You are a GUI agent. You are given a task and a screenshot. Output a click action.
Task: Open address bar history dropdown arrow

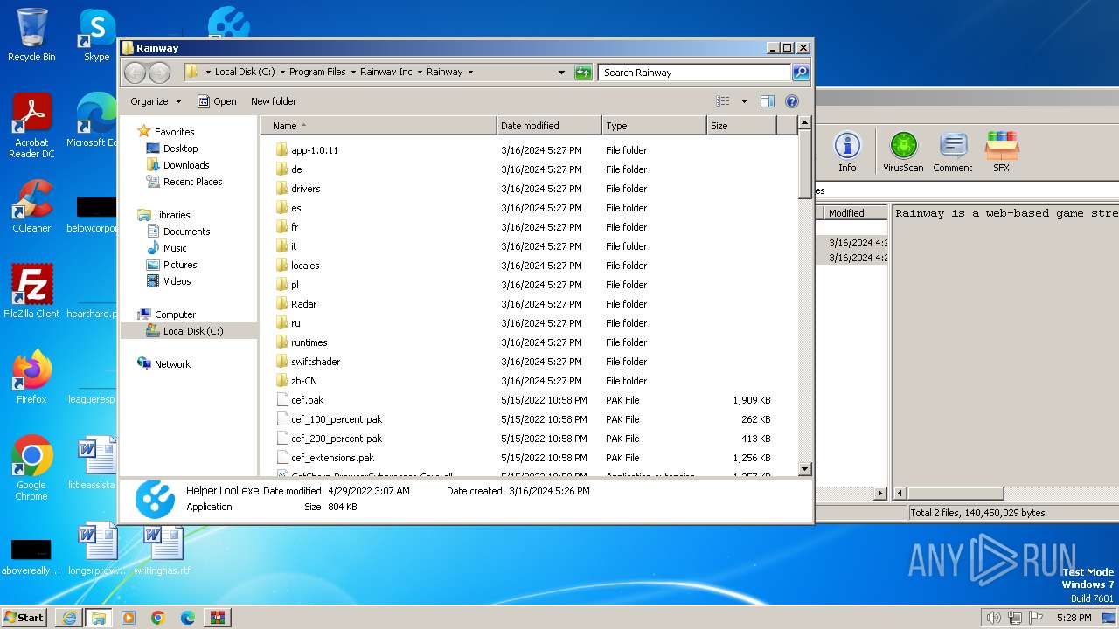[561, 73]
